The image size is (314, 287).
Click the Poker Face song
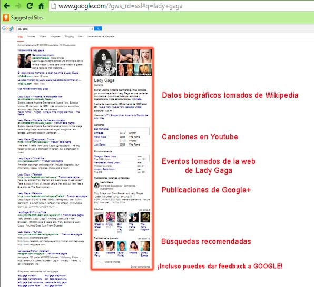pos(100,137)
